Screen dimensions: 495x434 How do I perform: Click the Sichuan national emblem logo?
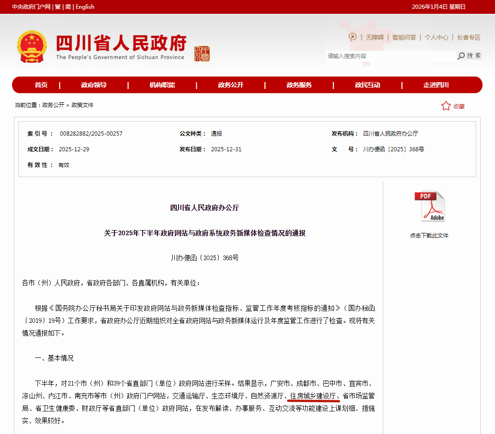point(32,47)
